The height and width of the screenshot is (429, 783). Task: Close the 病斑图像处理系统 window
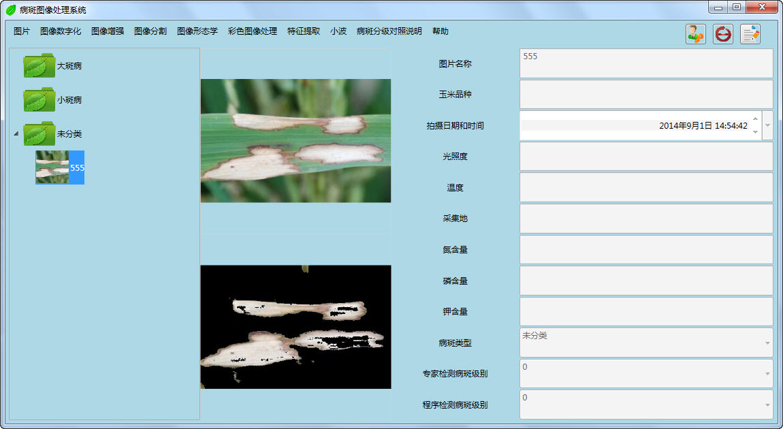tap(762, 7)
